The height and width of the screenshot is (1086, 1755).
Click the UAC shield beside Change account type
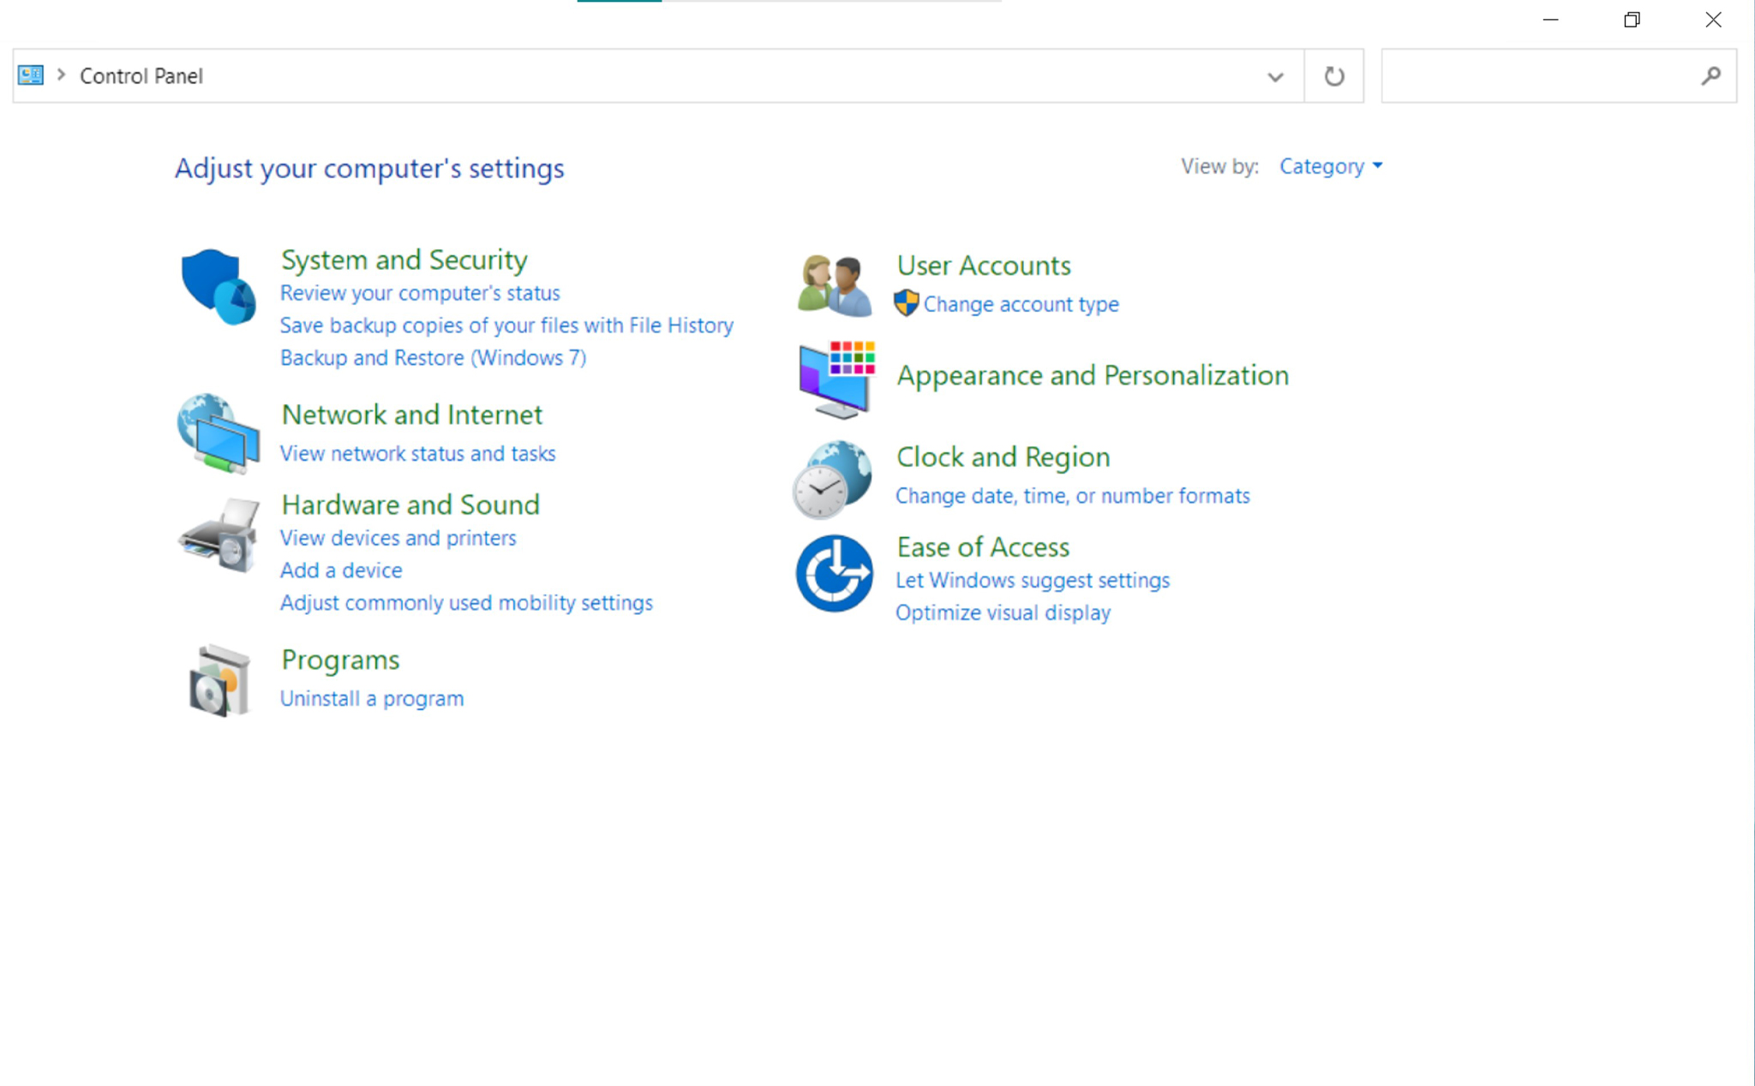(x=906, y=303)
